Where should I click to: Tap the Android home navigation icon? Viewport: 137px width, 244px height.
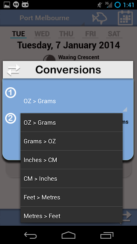(x=68, y=235)
